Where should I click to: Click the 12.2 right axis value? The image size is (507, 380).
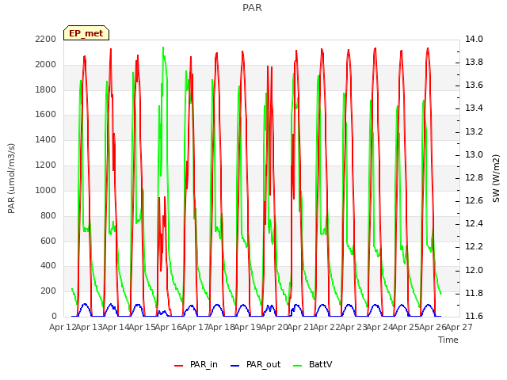(x=474, y=247)
